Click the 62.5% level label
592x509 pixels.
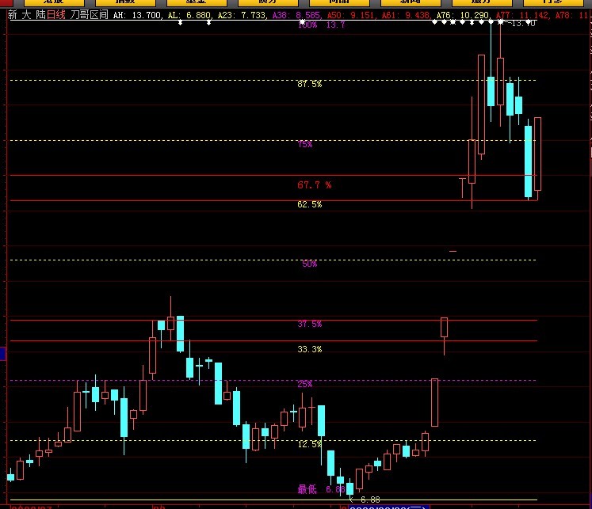(x=310, y=204)
